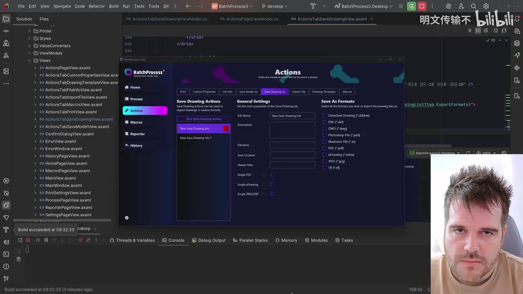Image resolution: width=523 pixels, height=294 pixels.
Task: Mute breakpoints in the debug panel toolbar
Action: coord(88,240)
